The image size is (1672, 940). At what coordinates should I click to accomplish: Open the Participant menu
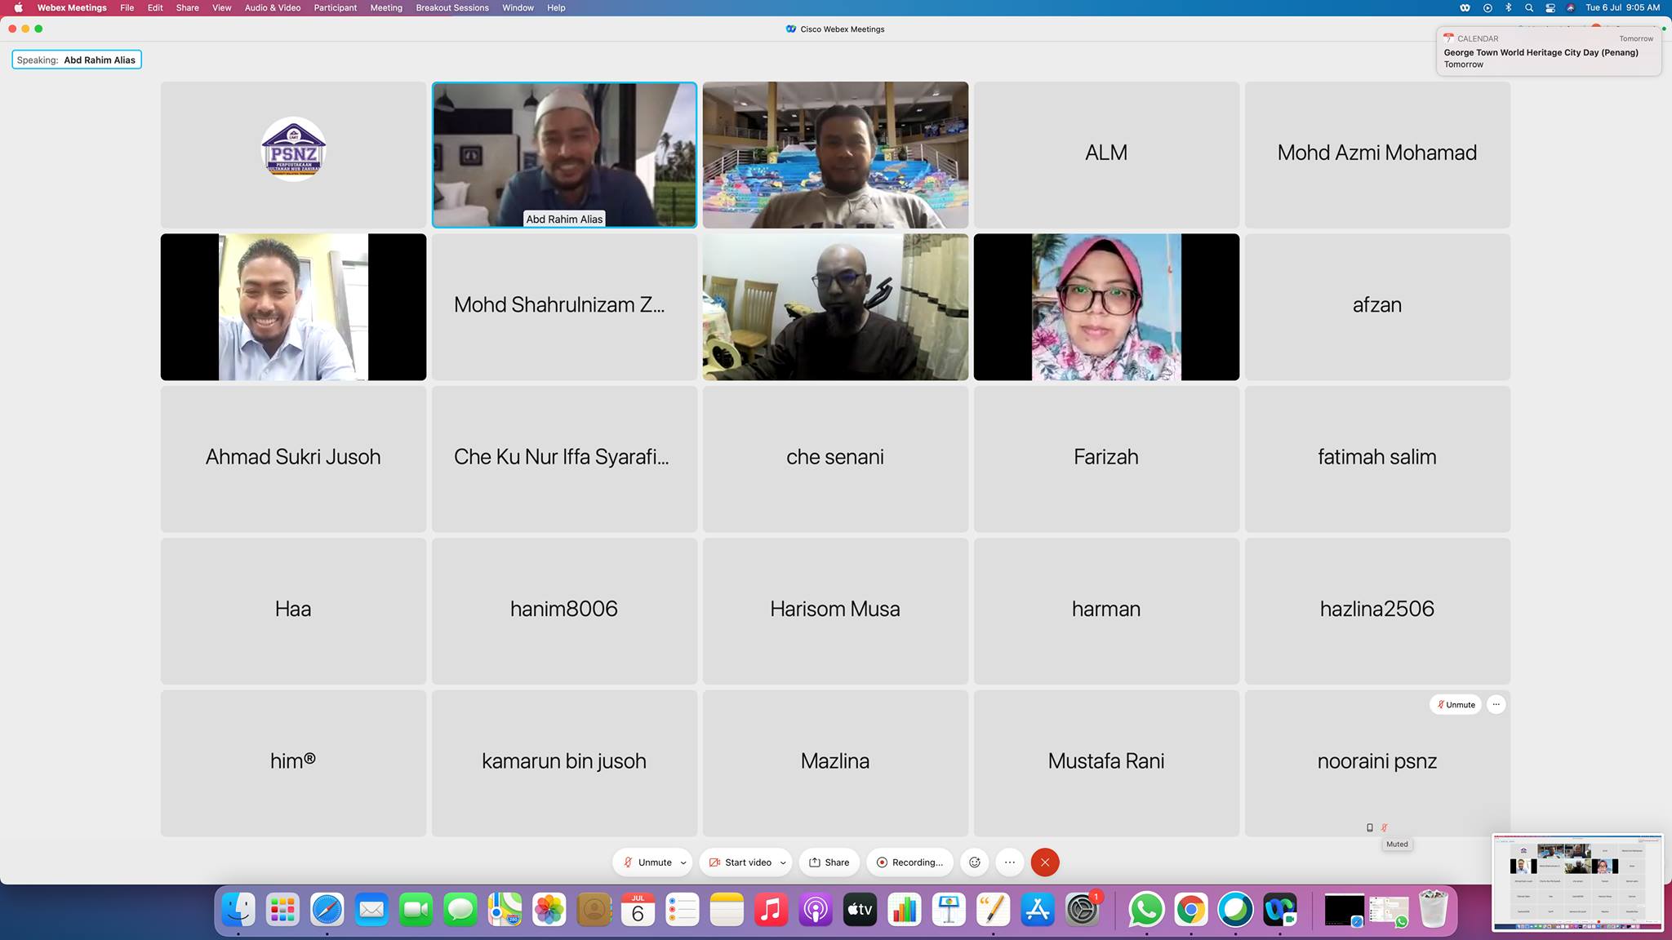tap(335, 7)
